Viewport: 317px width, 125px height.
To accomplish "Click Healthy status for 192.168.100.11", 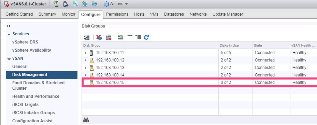I will [x=299, y=53].
